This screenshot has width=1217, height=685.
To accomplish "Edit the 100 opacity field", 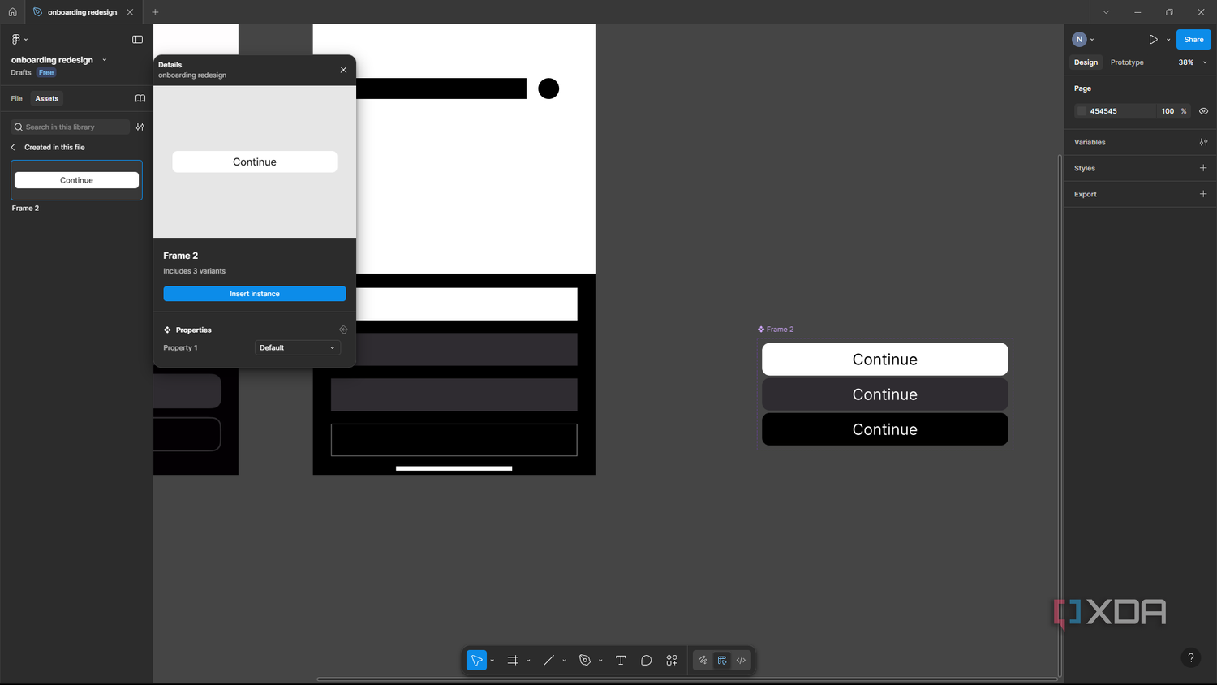I will 1168,111.
